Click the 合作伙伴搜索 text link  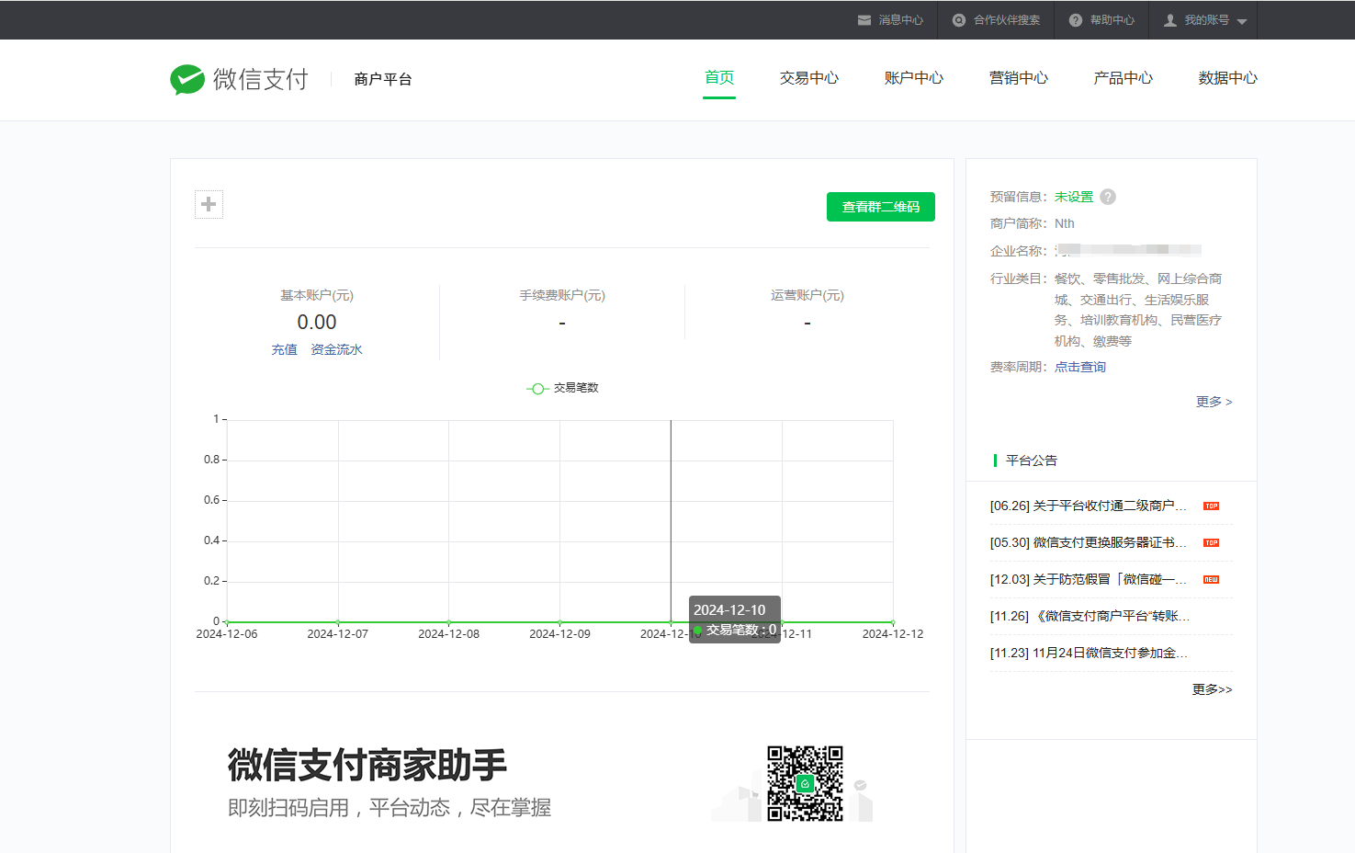click(x=1007, y=20)
